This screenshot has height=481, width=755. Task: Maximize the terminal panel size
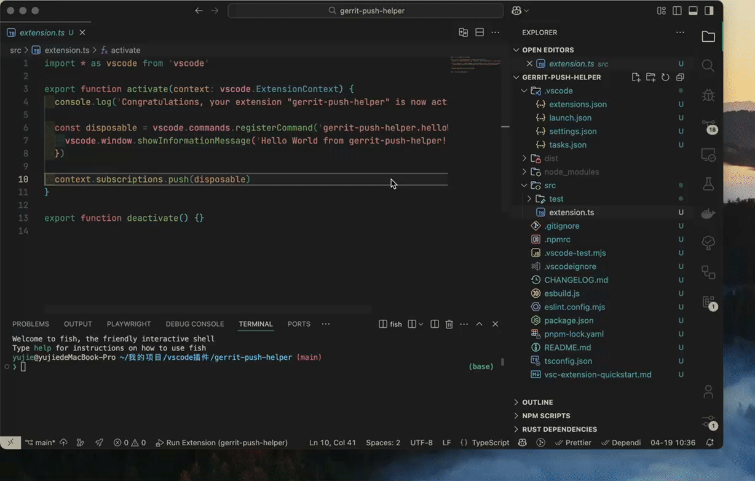click(480, 324)
